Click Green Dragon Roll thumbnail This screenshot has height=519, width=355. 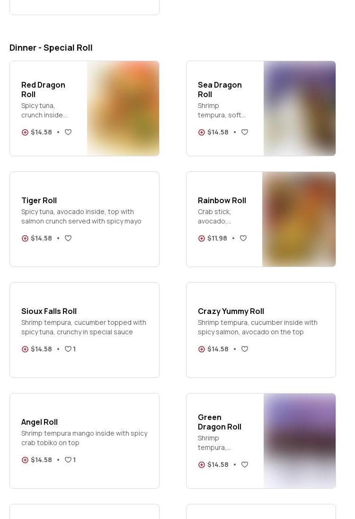coord(300,441)
